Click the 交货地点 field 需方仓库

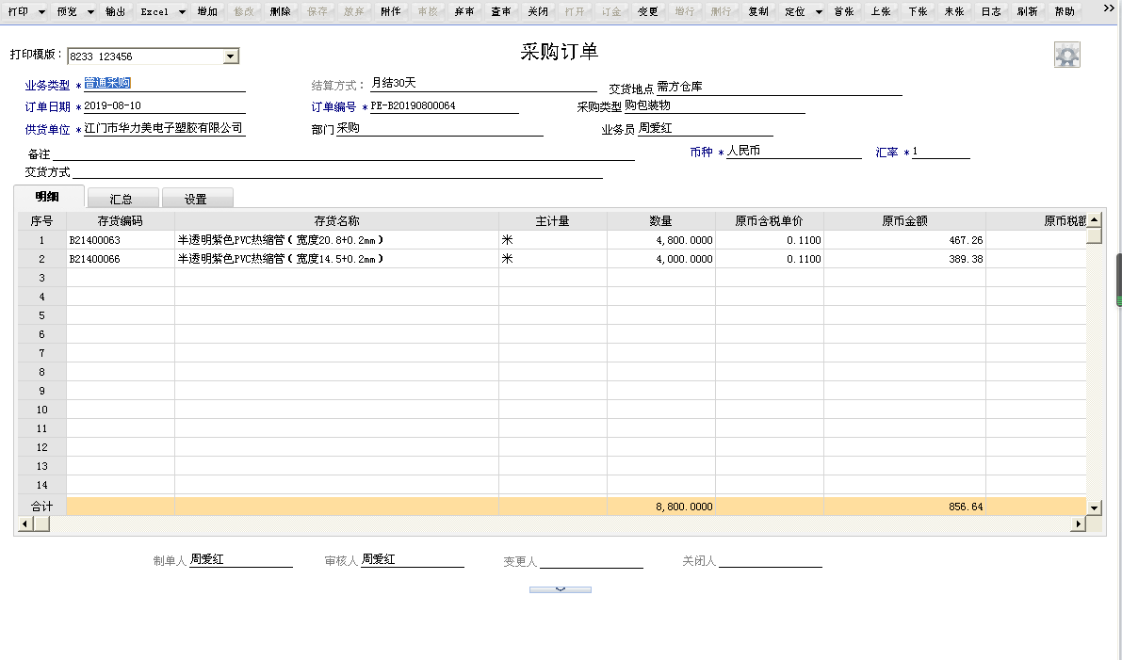[x=778, y=88]
